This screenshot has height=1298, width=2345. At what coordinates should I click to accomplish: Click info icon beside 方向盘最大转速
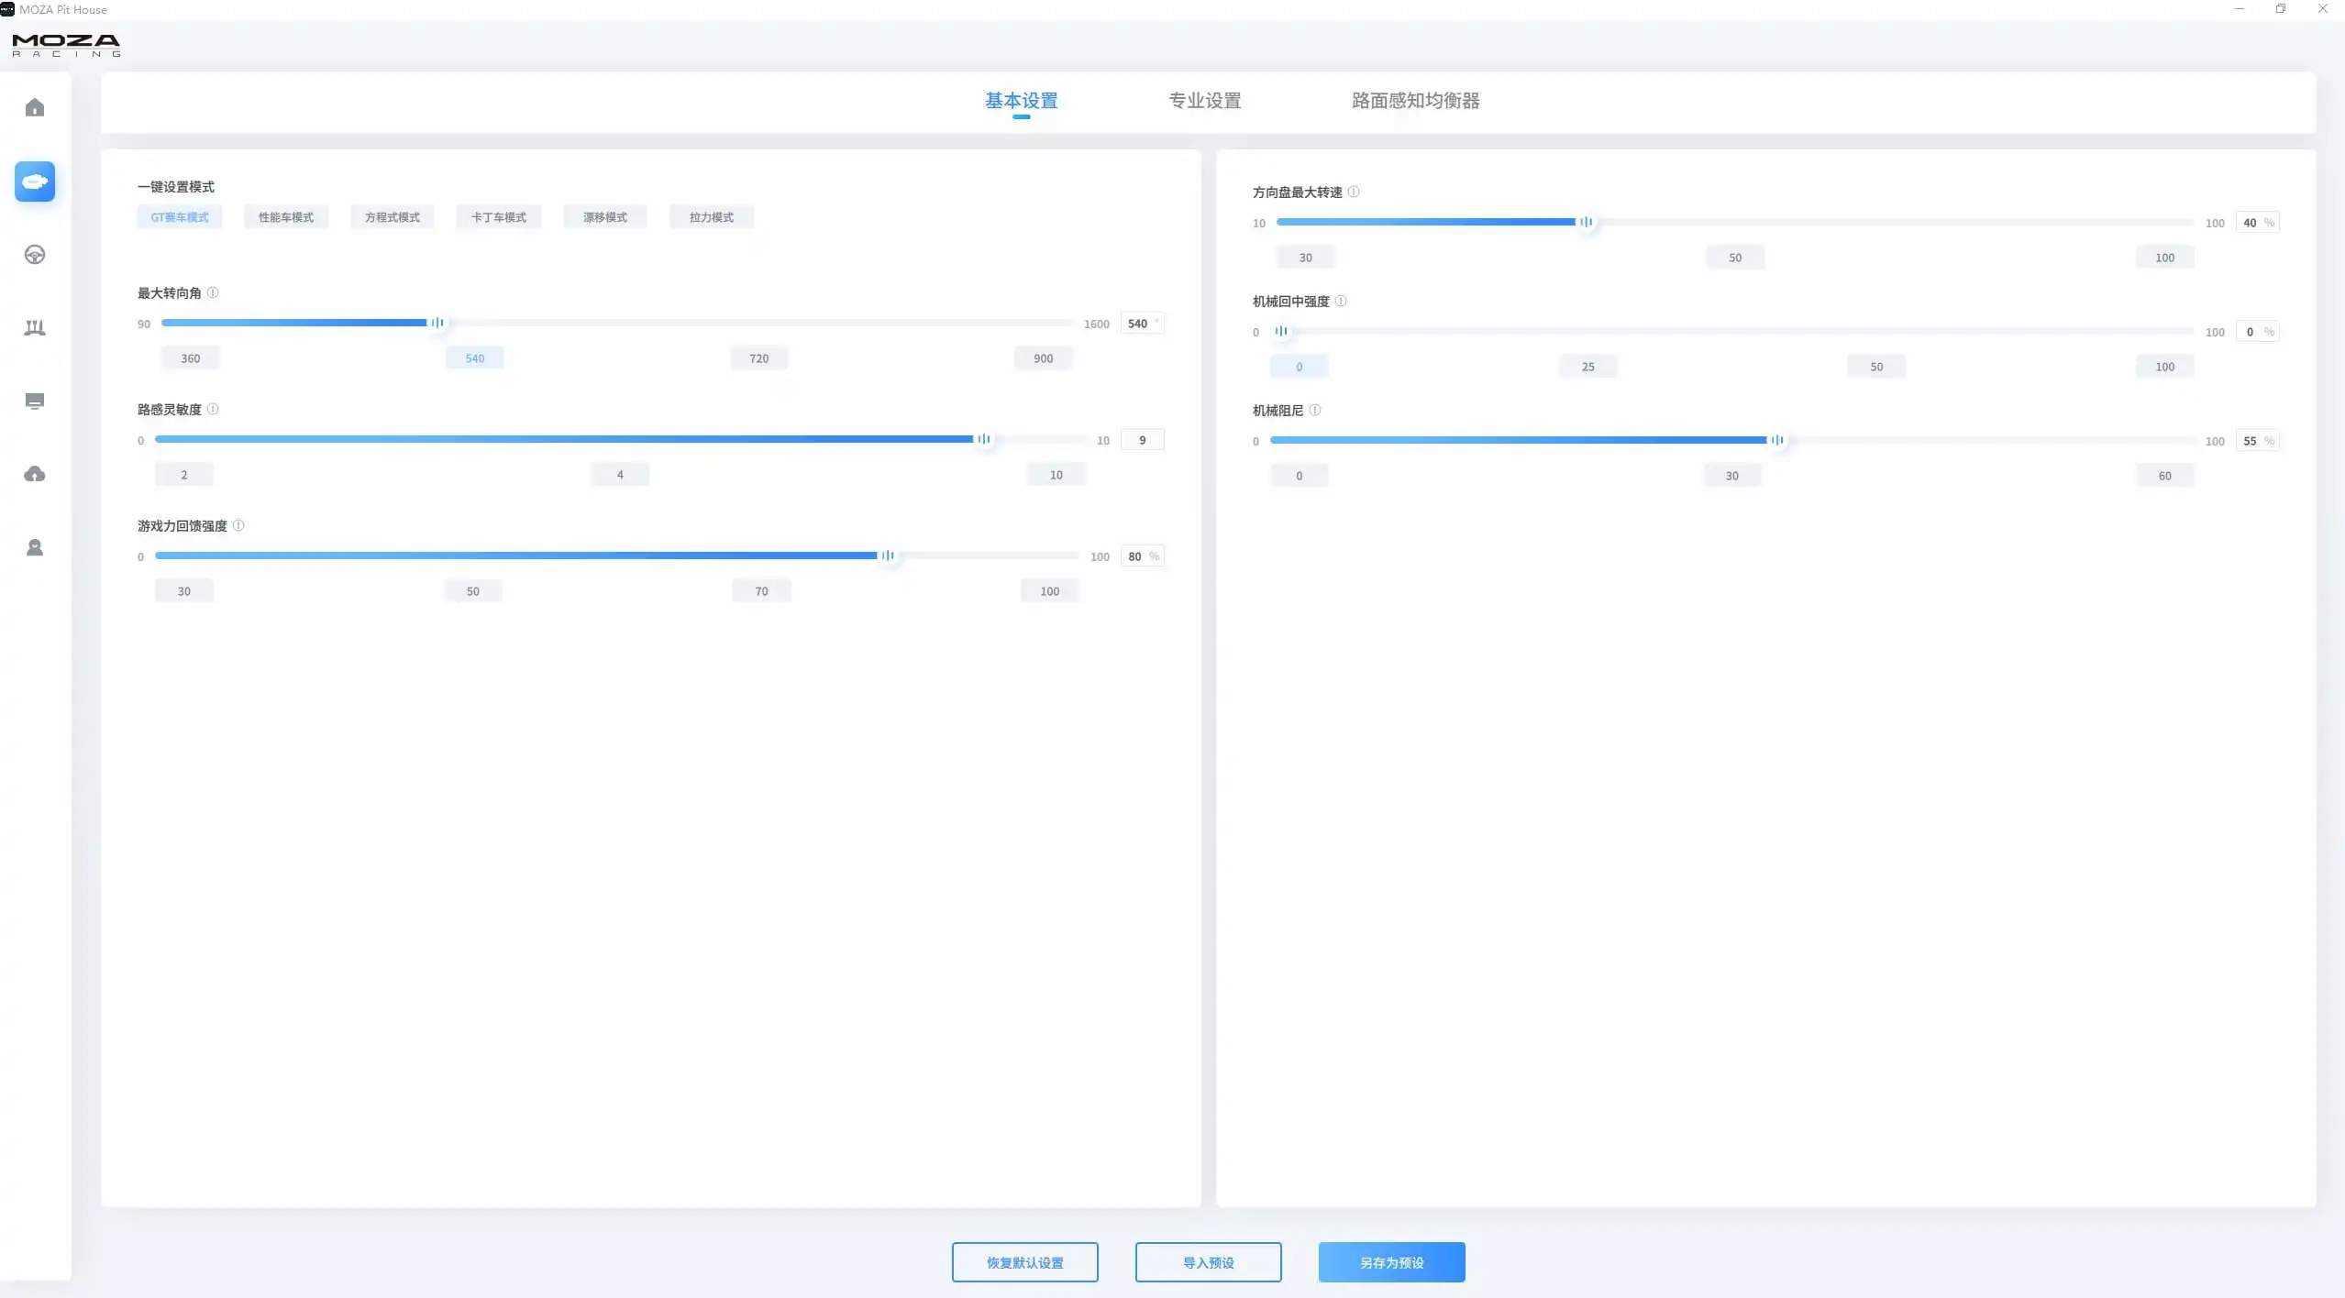[1354, 192]
